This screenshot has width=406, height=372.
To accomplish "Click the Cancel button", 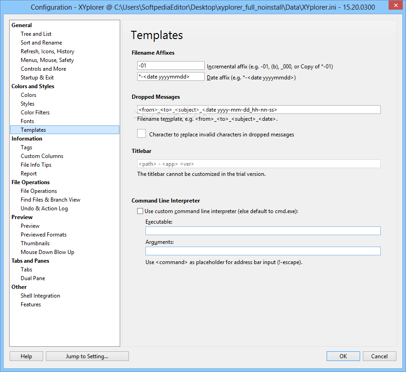I will pos(379,356).
